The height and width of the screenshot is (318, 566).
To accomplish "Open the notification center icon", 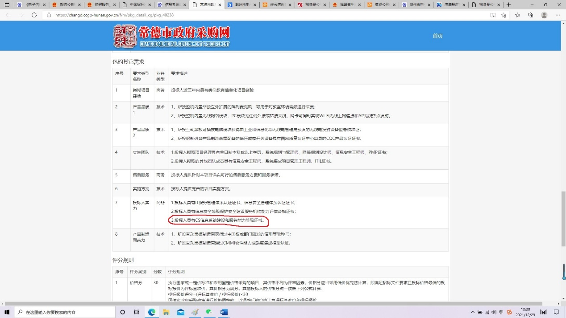I will (556, 312).
